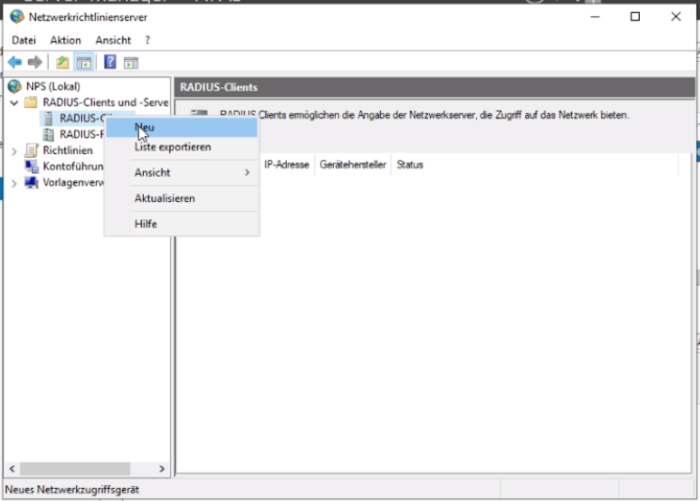
Task: Click the blue Back arrow toolbar icon
Action: click(x=15, y=62)
